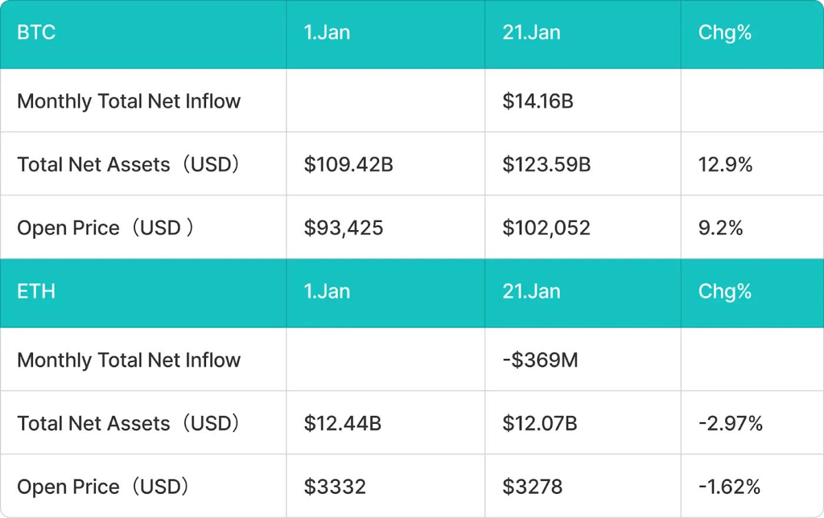Click BTC open price $102,052

[546, 228]
